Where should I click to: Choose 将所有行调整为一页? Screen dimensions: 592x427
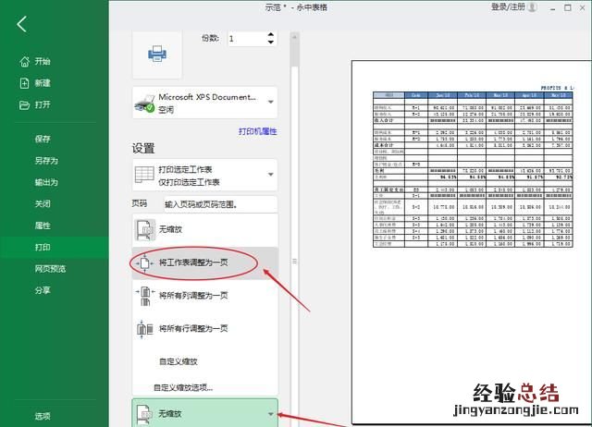[205, 328]
